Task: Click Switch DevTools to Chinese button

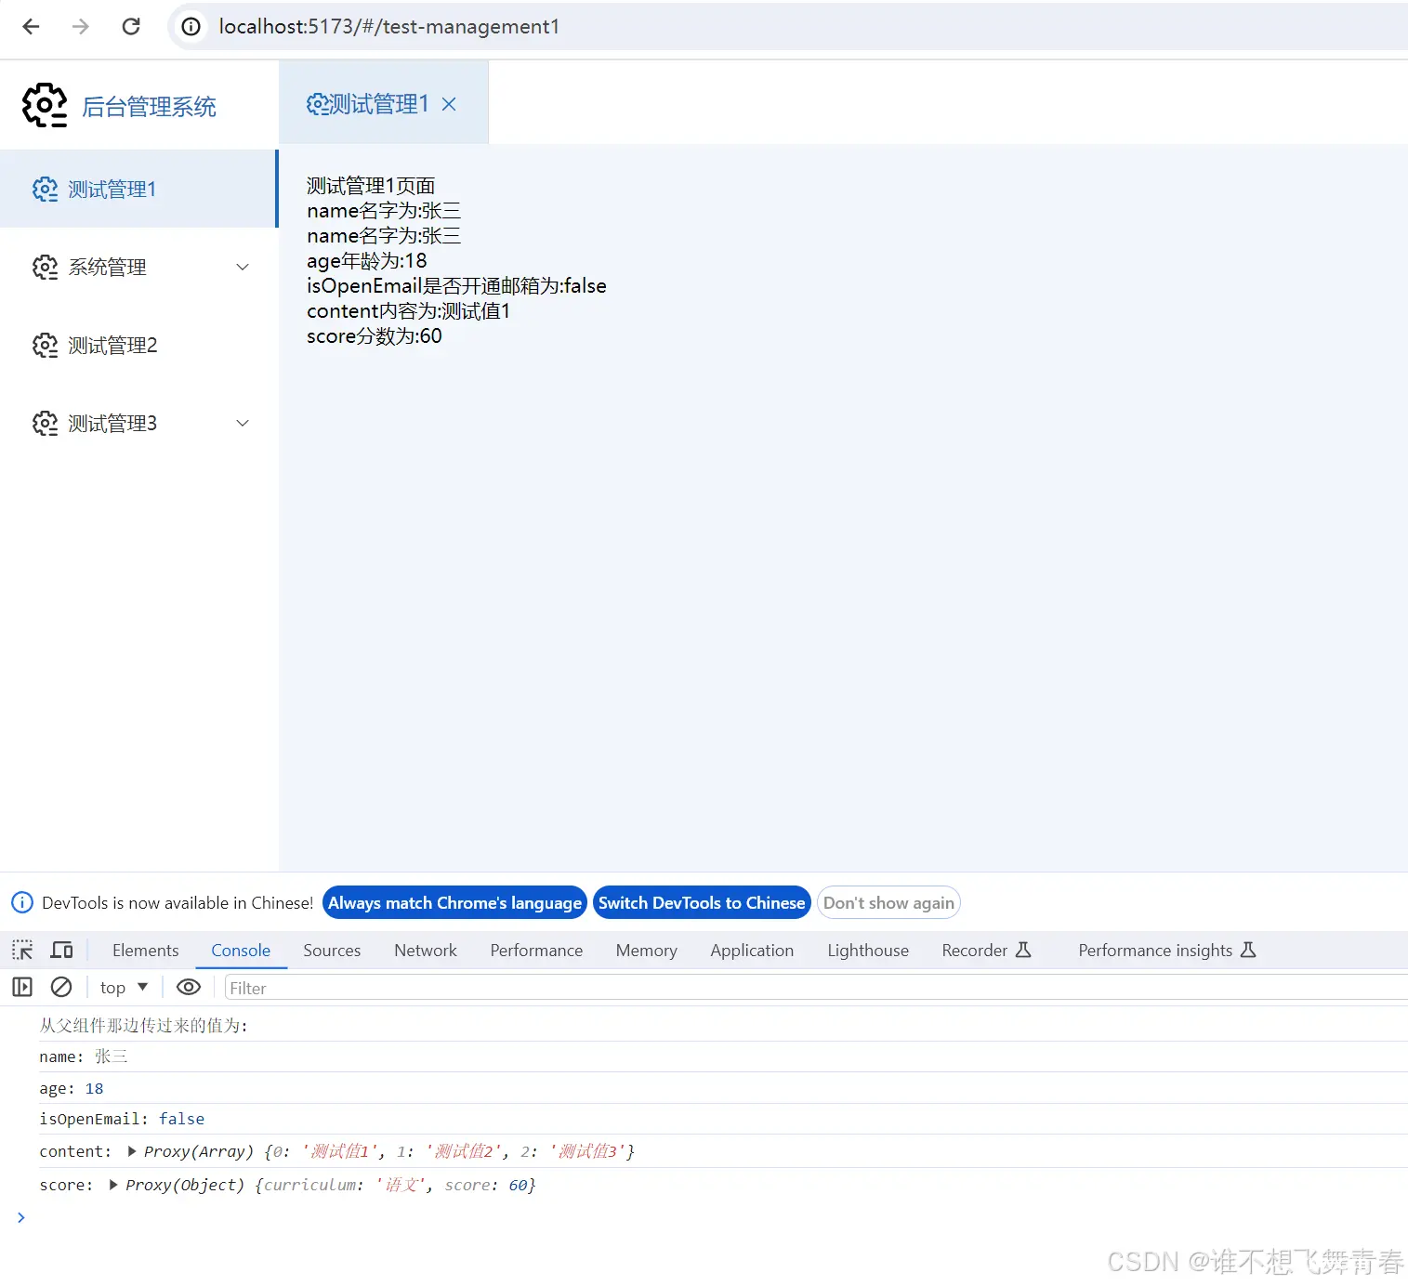Action: pyautogui.click(x=702, y=902)
